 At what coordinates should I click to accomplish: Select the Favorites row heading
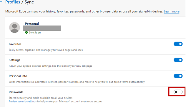15,44
